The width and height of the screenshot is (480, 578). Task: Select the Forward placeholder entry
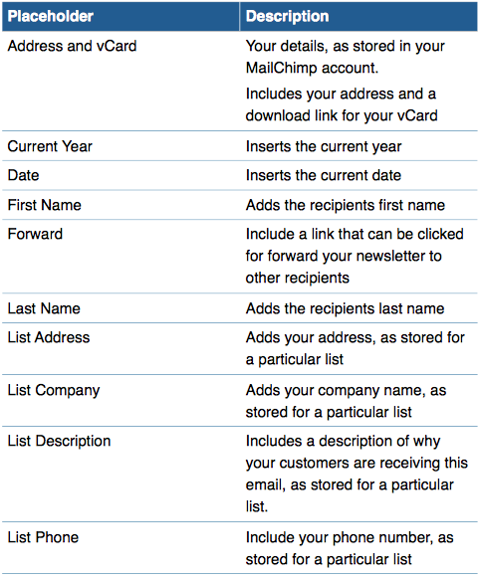click(x=35, y=234)
